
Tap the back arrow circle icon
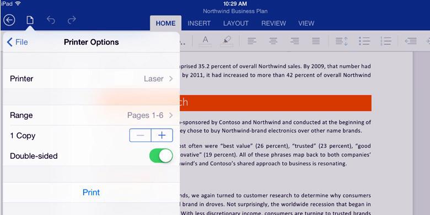point(9,20)
